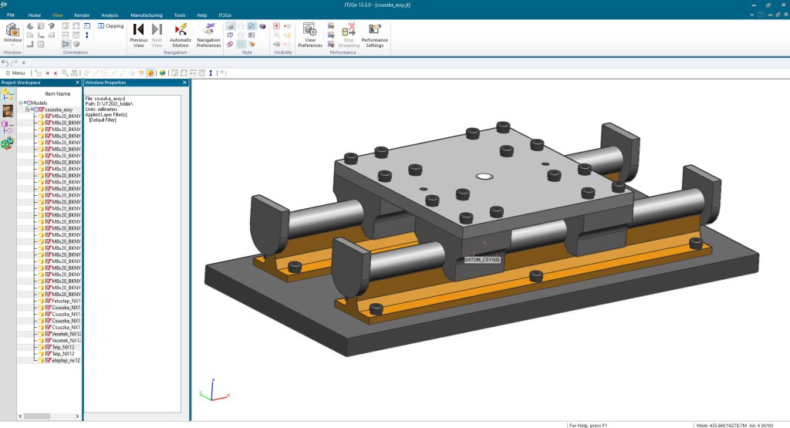790x428 pixels.
Task: Click the Clipping tool
Action: tap(110, 25)
